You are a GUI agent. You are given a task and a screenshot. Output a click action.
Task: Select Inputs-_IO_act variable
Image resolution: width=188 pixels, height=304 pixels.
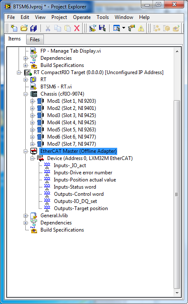pyautogui.click(x=70, y=165)
